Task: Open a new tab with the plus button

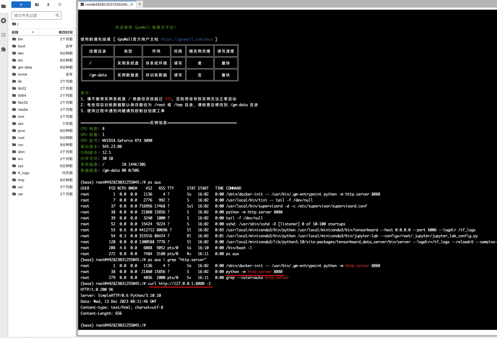Action: pyautogui.click(x=140, y=4)
